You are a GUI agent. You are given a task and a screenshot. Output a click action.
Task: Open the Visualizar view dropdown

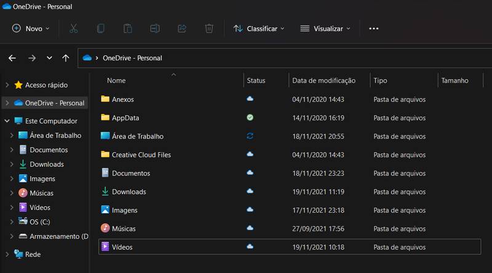coord(325,28)
